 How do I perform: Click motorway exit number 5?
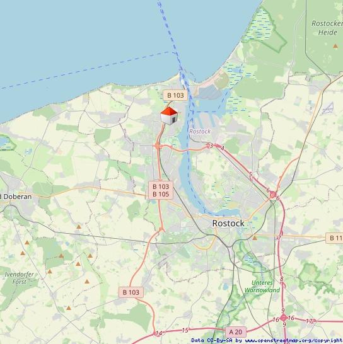[250, 175]
